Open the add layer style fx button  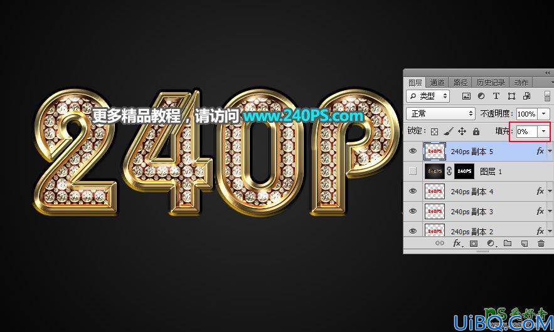[x=457, y=243]
